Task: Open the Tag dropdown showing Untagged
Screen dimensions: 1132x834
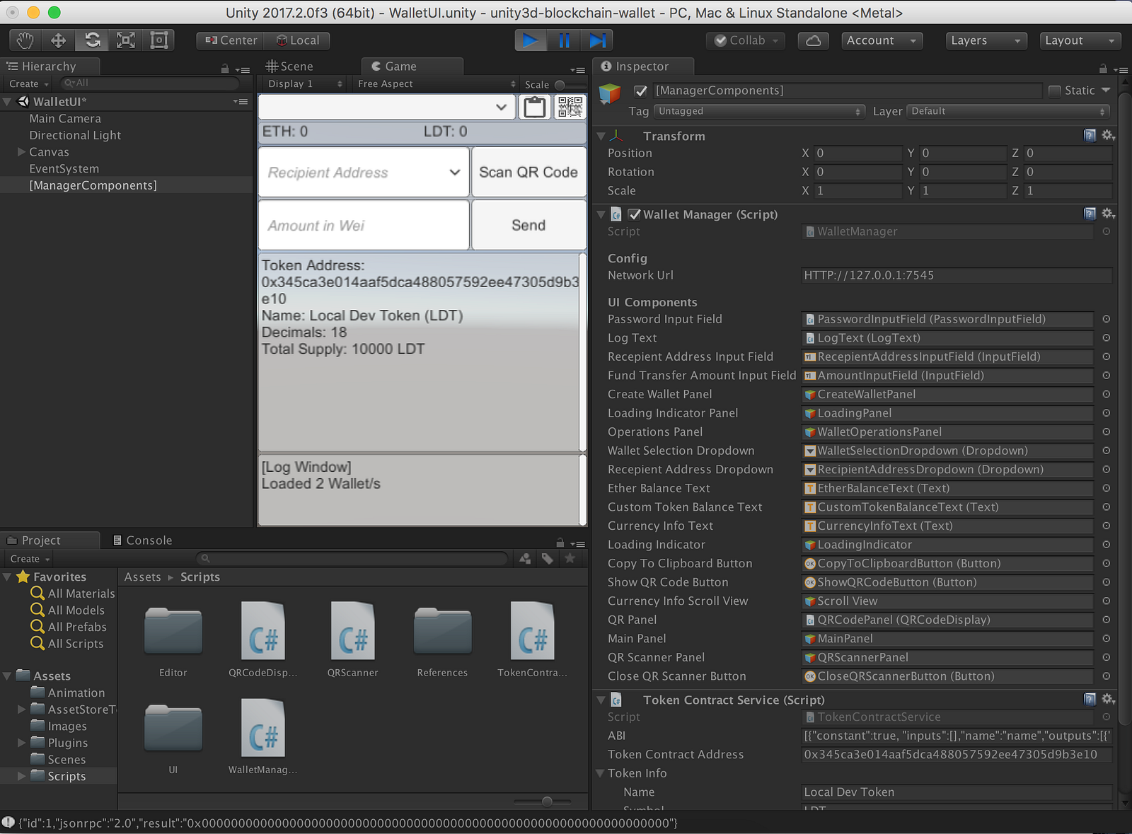Action: [x=760, y=111]
